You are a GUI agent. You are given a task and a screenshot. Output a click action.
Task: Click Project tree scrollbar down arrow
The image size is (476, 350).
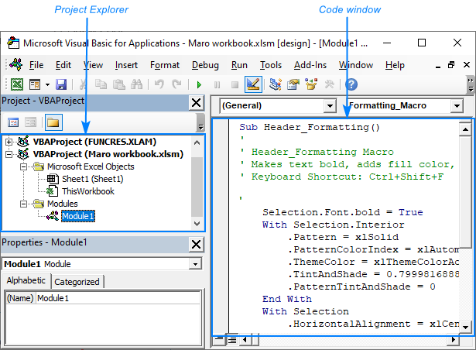[197, 224]
